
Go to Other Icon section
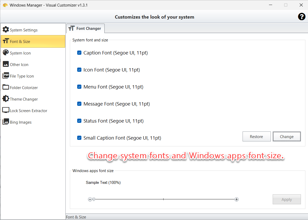[x=33, y=64]
